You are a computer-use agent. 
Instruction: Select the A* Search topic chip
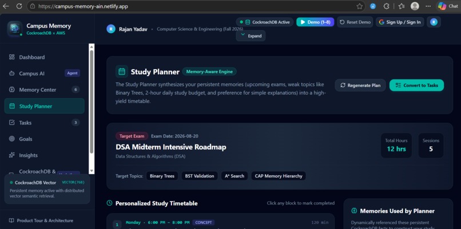click(x=235, y=176)
